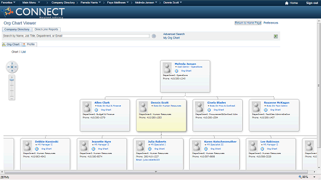
Task: Pan the chart left
Action: (9, 67)
